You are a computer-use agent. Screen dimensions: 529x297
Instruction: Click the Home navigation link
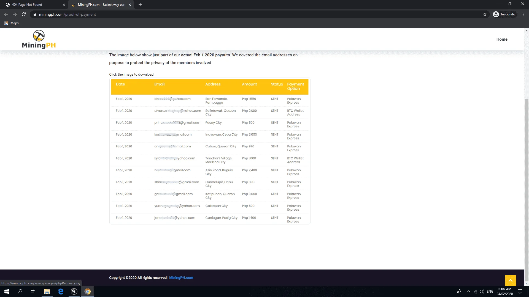tap(502, 39)
